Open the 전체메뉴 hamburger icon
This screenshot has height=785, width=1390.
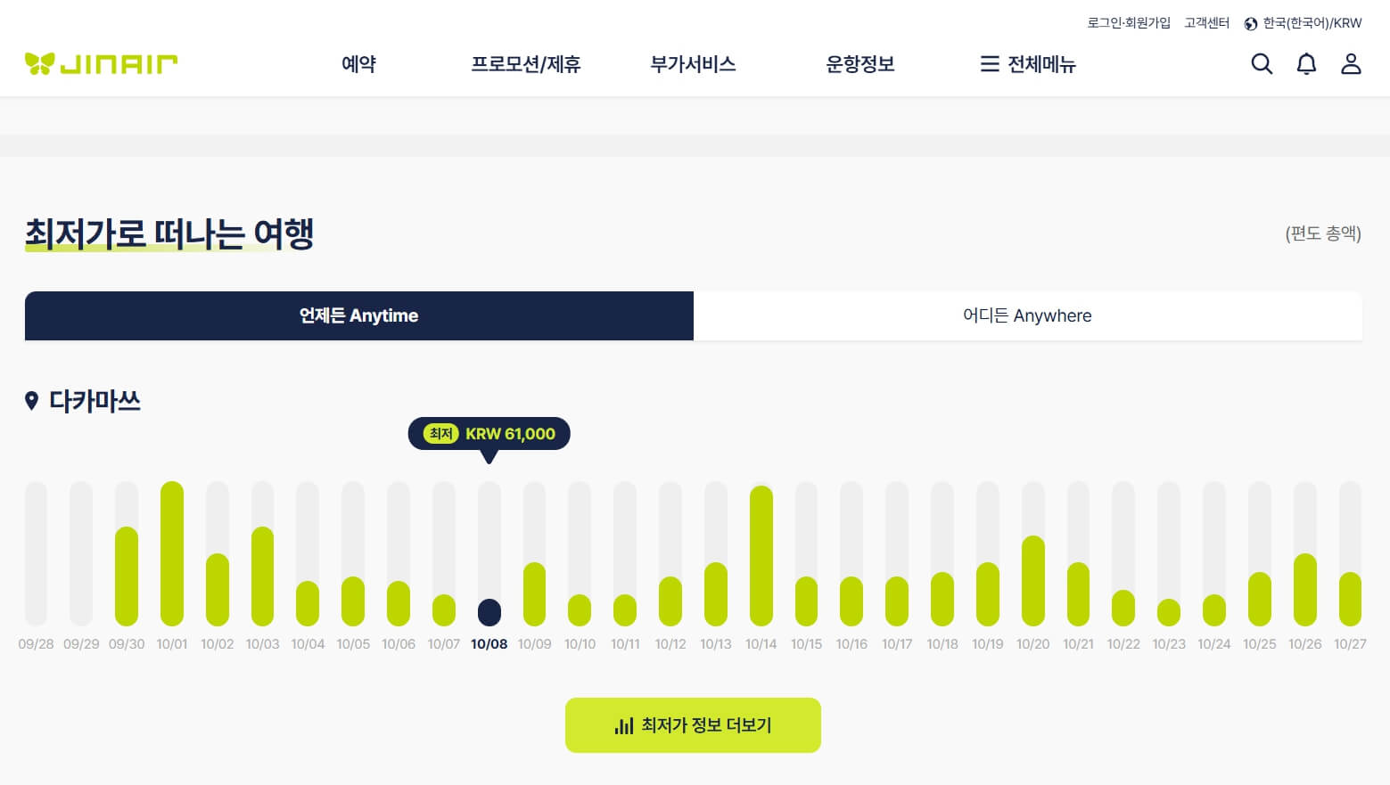point(990,63)
